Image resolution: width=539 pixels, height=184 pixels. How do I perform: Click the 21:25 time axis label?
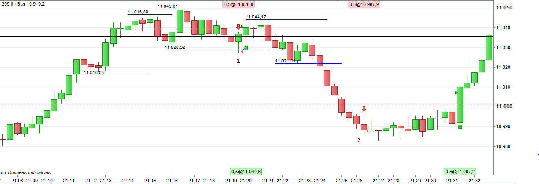point(341,181)
